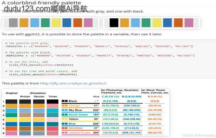Click the cbPalette code line with grey hex
216x138 pixels.
[x=99, y=46]
